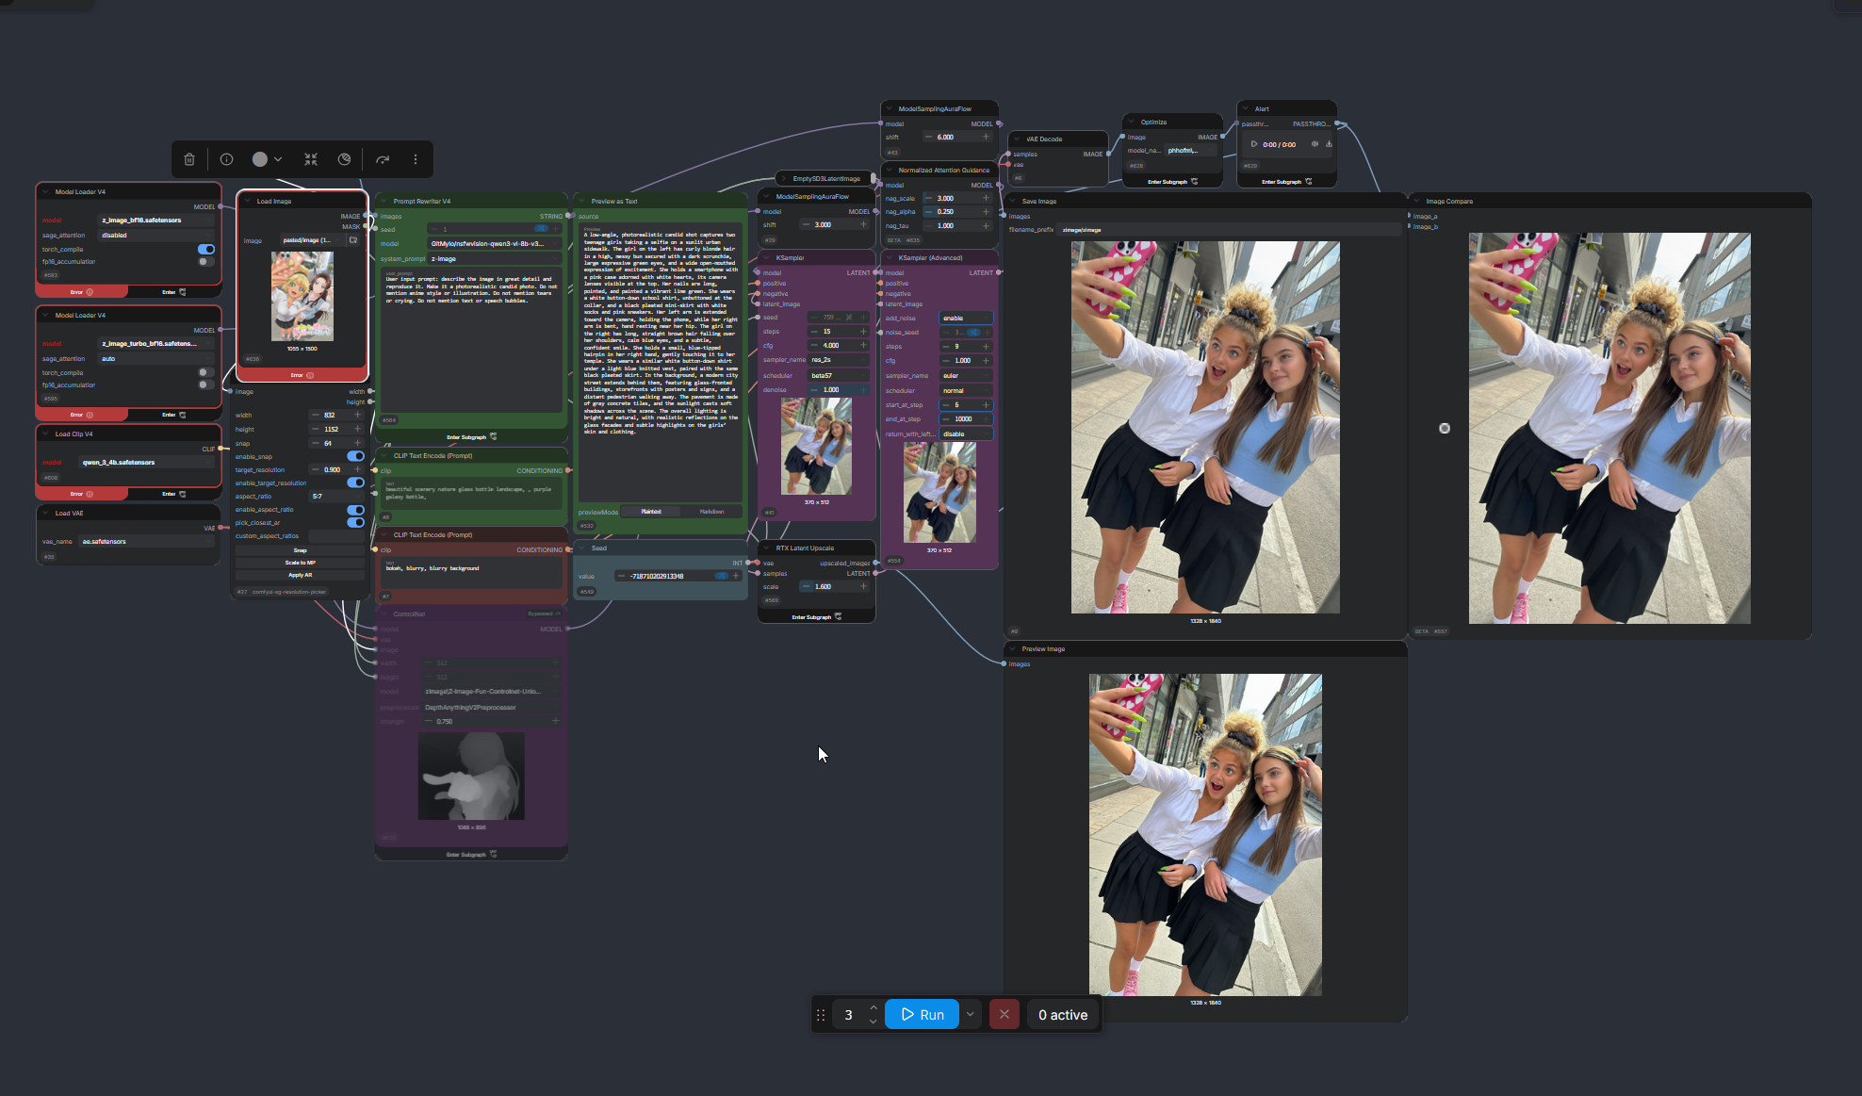Select Plaintext preview mode

[x=651, y=512]
